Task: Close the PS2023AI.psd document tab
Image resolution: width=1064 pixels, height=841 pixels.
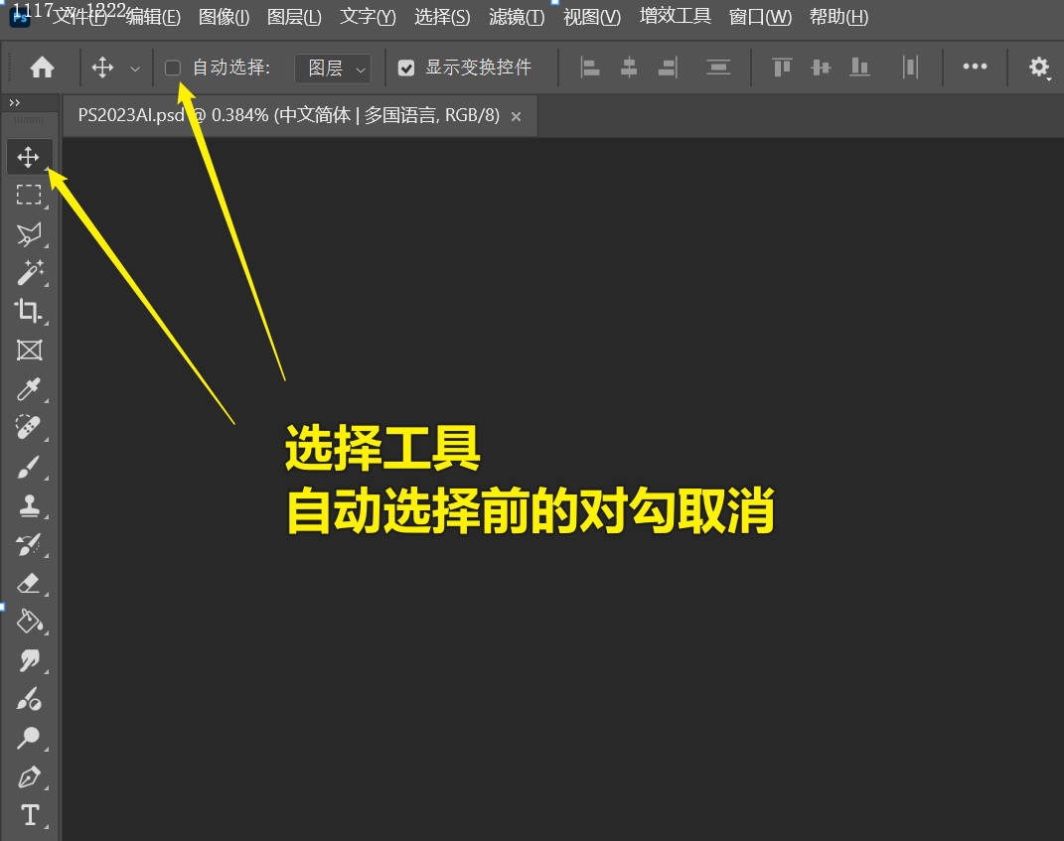Action: (516, 116)
